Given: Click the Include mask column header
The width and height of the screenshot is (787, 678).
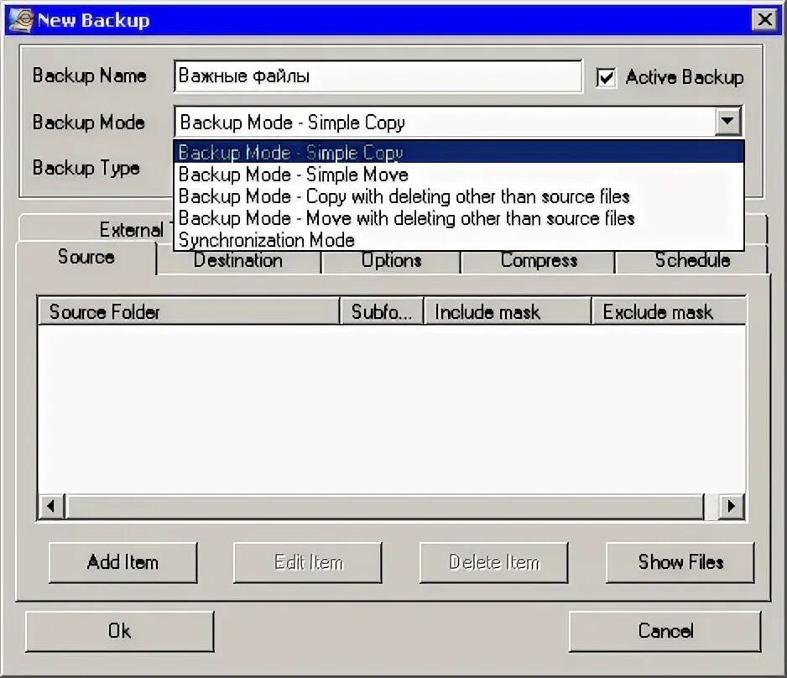Looking at the screenshot, I should click(x=508, y=311).
